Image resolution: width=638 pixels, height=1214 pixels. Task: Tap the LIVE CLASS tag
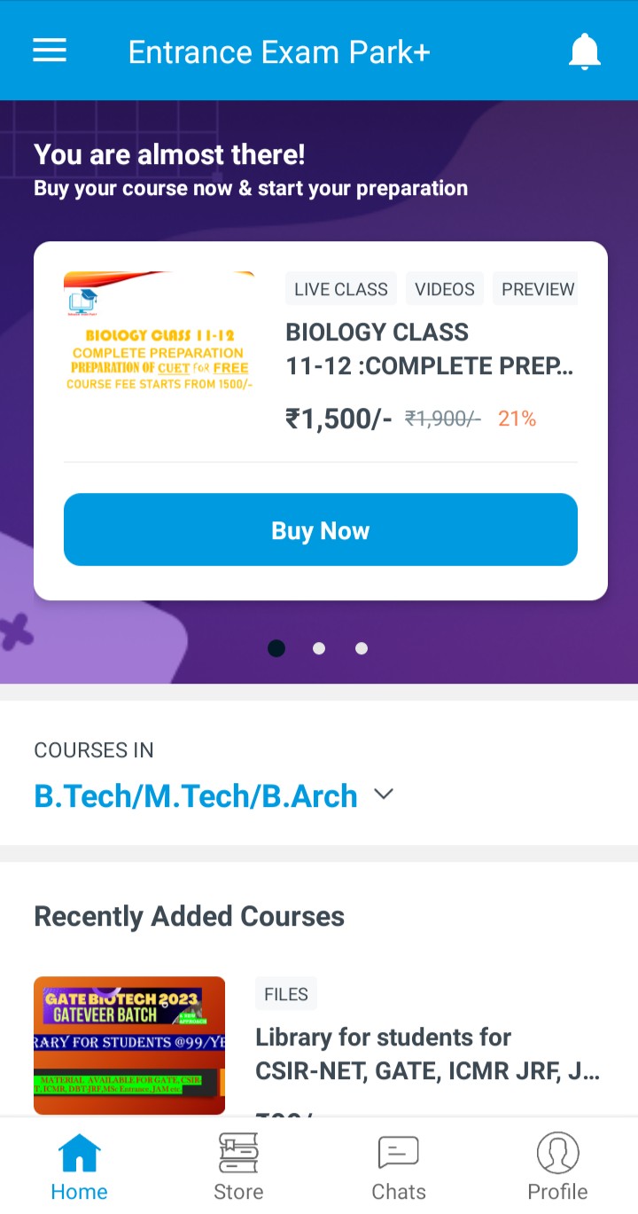(x=341, y=289)
